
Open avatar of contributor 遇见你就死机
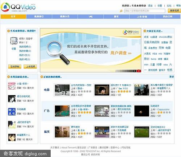(12, 99)
